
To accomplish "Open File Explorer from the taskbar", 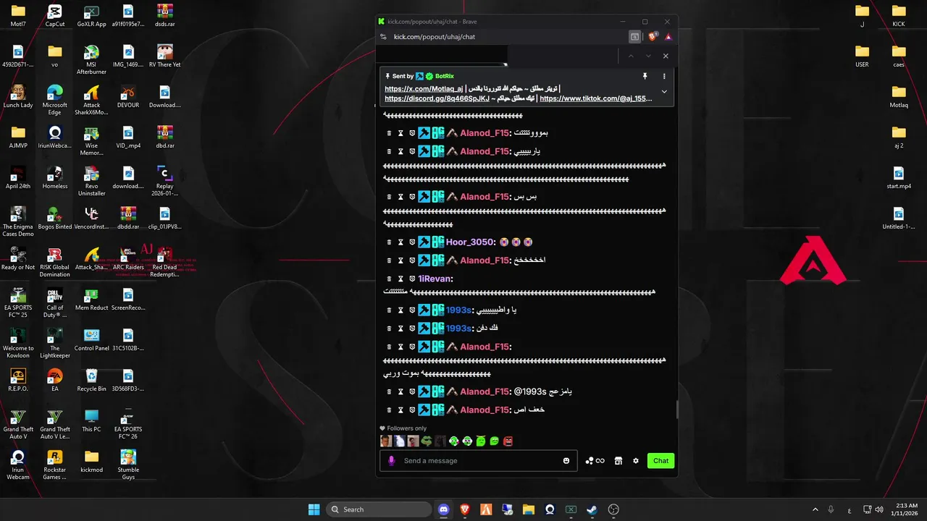I will coord(528,509).
